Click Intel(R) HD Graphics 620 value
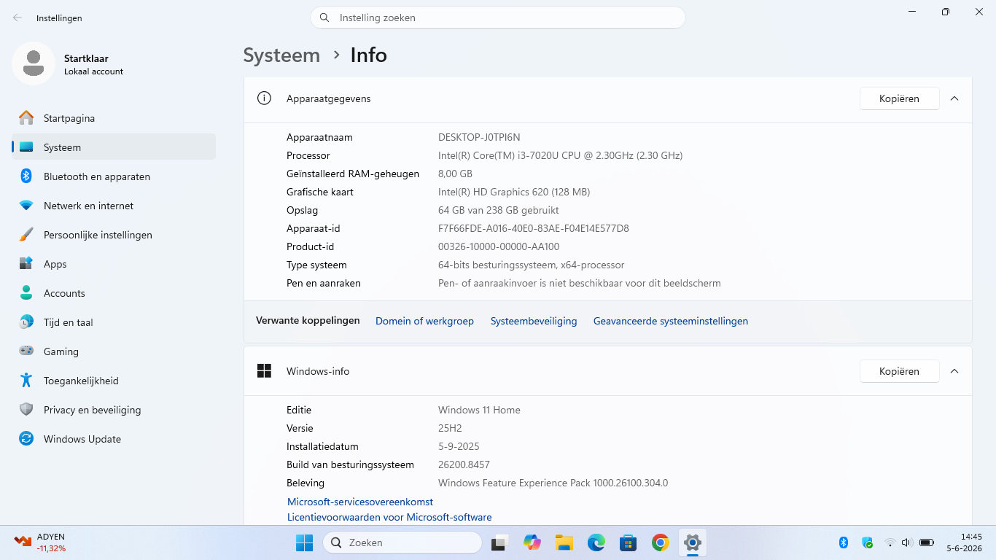The width and height of the screenshot is (996, 560). click(x=514, y=192)
